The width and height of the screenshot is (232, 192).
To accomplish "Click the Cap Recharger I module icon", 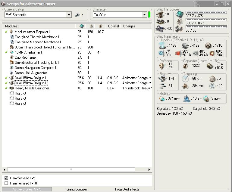I will click(12, 57).
